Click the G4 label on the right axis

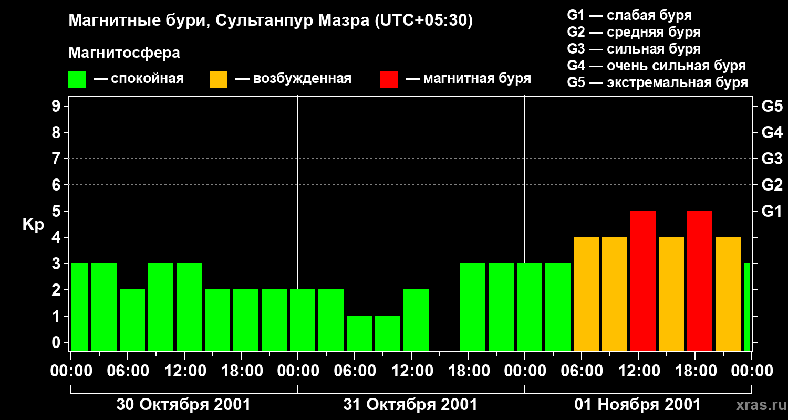coord(772,132)
